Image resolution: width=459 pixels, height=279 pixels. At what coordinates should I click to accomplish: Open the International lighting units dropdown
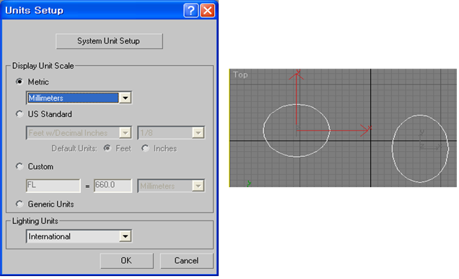126,236
